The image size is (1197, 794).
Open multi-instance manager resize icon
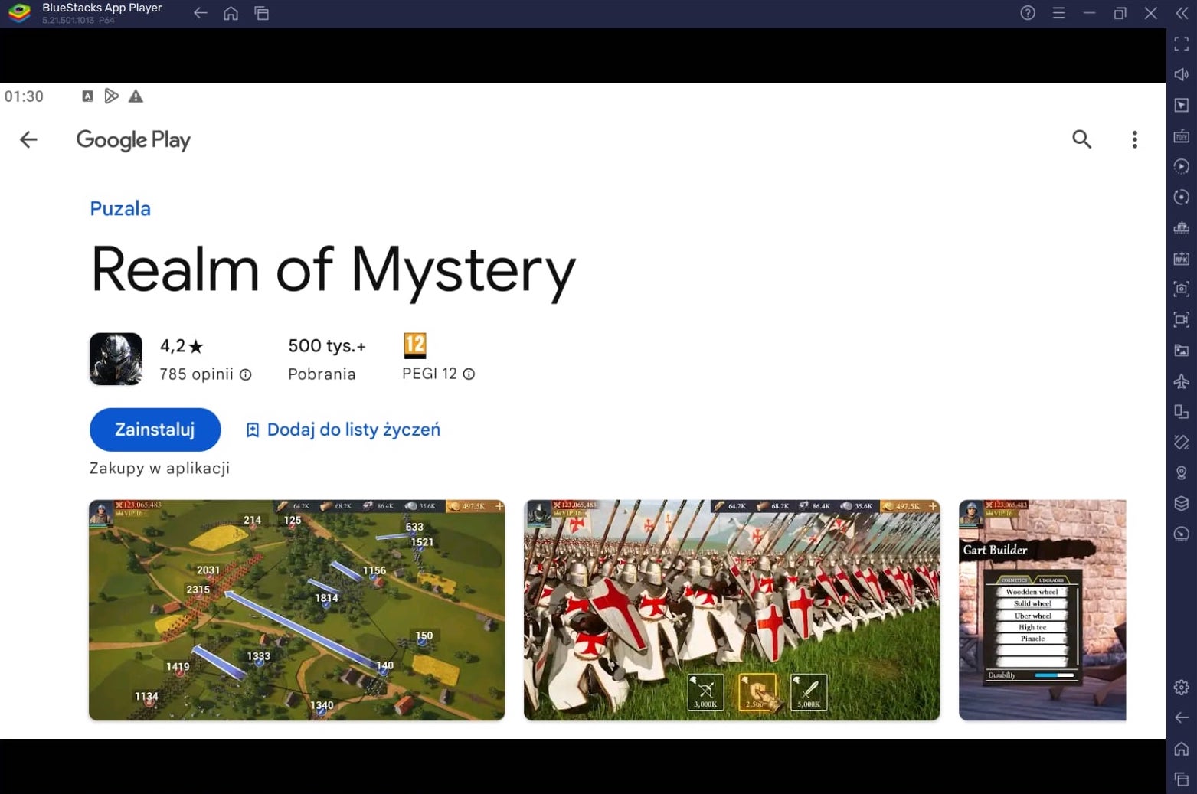(1181, 411)
